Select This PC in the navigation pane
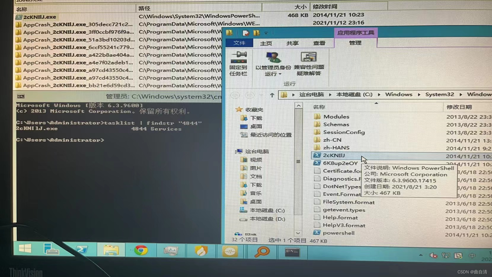This screenshot has height=277, width=492. coord(253,152)
